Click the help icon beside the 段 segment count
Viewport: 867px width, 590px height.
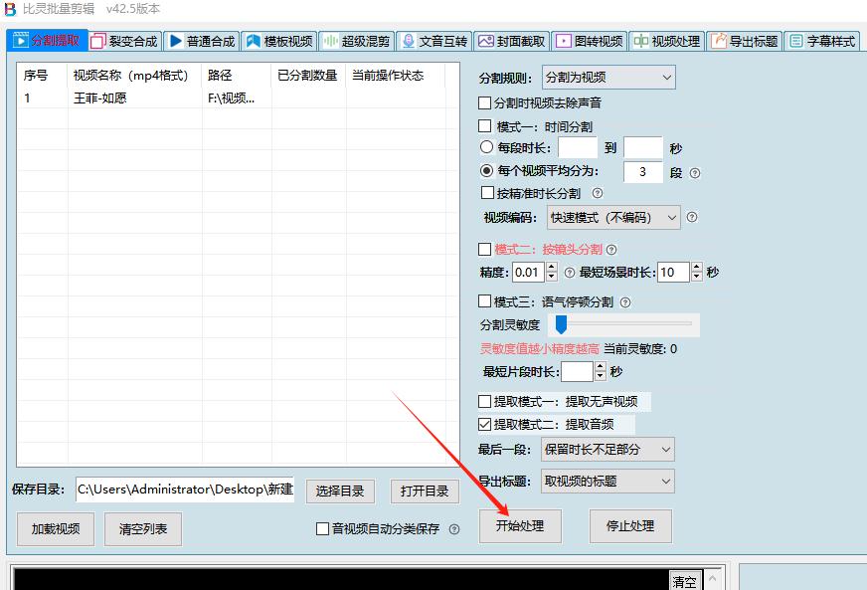693,171
